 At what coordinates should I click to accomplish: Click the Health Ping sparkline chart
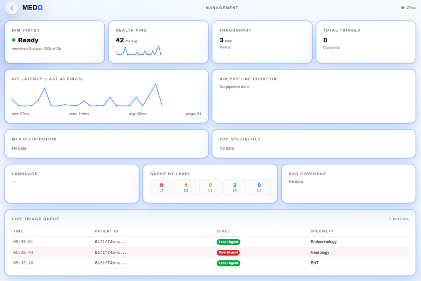[x=138, y=51]
